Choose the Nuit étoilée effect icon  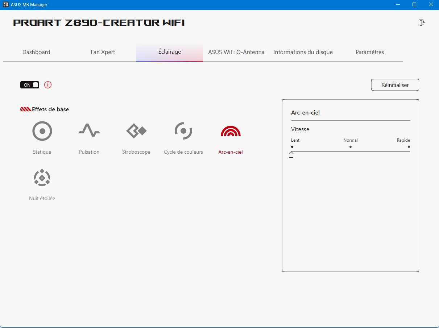pos(42,178)
